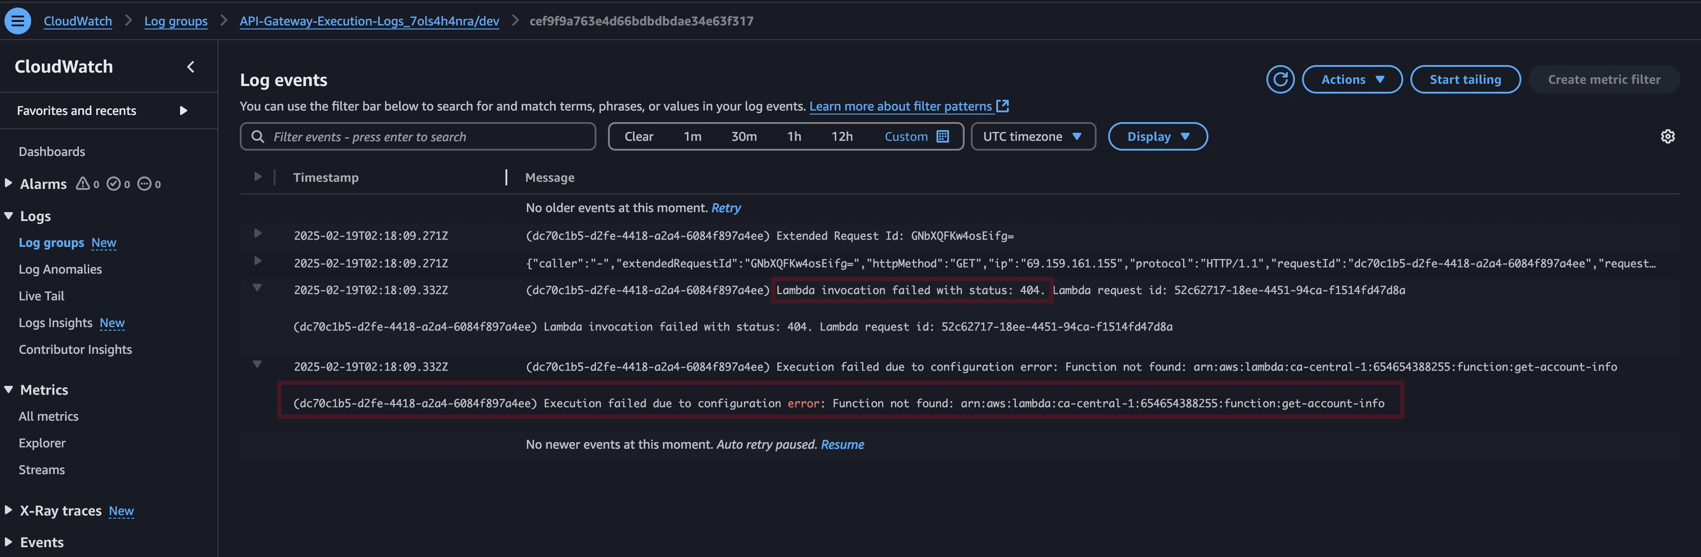Click the calendar icon next to Custom
Screen dimensions: 1701x557
pyautogui.click(x=943, y=137)
